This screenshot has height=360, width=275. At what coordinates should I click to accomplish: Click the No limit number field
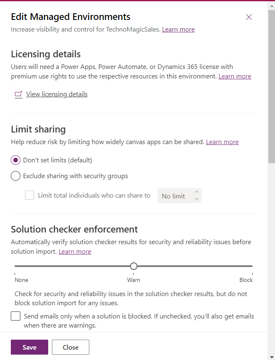(174, 196)
